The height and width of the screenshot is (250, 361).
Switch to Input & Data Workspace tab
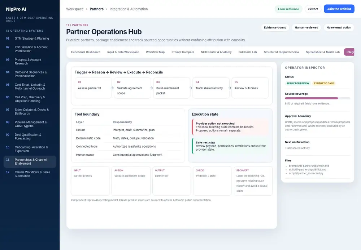tap(123, 52)
